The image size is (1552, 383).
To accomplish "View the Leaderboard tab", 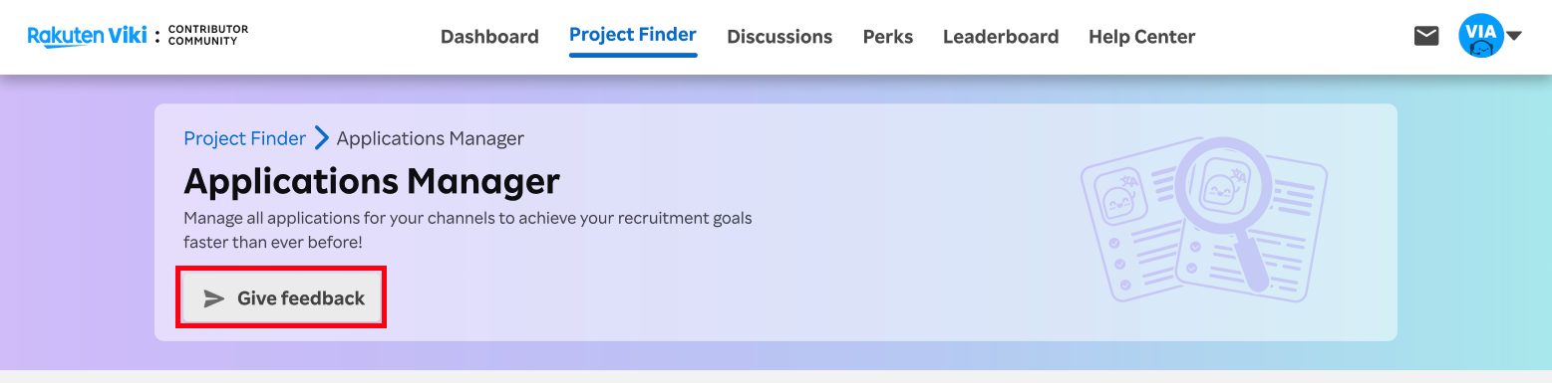I will 1001,37.
